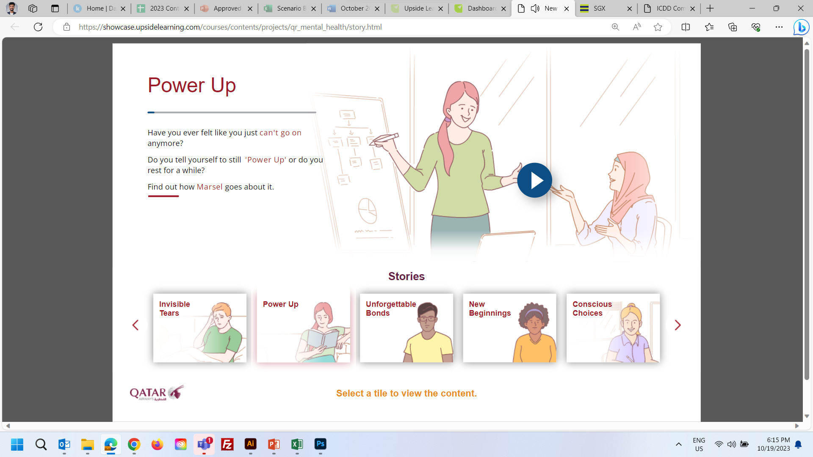Refresh the browser page
The height and width of the screenshot is (457, 813).
38,27
